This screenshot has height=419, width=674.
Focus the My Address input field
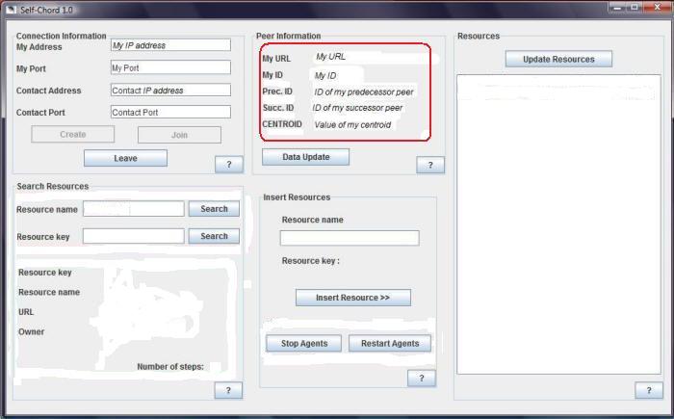click(x=170, y=45)
